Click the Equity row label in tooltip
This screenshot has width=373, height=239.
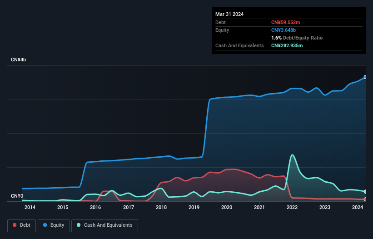[x=222, y=30]
